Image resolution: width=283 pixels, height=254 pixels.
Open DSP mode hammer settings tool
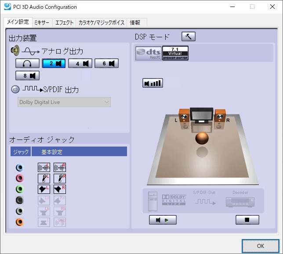(188, 36)
